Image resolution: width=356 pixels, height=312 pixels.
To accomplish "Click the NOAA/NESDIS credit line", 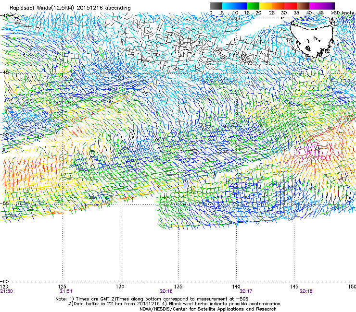I will pos(208,309).
